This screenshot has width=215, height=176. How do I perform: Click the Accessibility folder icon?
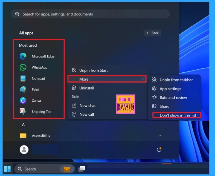coord(23,135)
